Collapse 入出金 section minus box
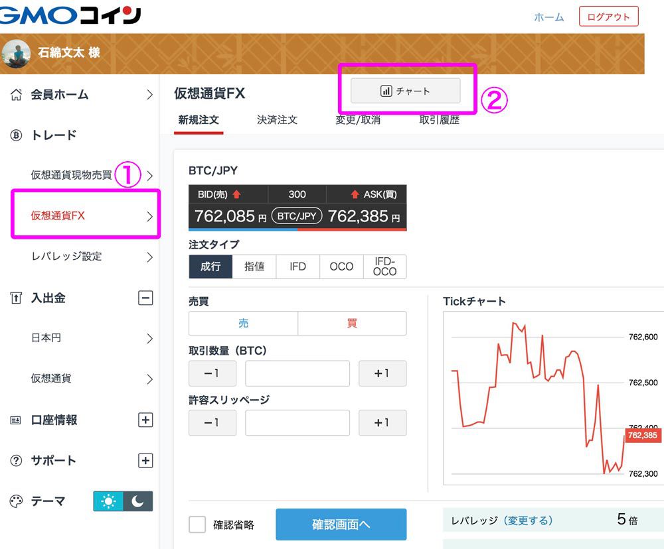Image resolution: width=664 pixels, height=549 pixels. click(145, 298)
